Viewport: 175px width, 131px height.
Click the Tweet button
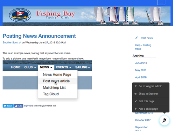click(8, 106)
